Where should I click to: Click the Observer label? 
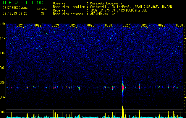tap(60, 3)
